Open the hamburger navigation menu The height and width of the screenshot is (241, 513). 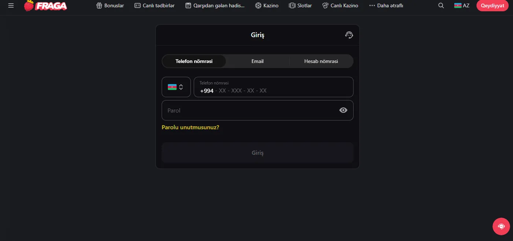(11, 5)
